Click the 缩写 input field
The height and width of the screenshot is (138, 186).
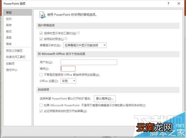[x=68, y=69]
